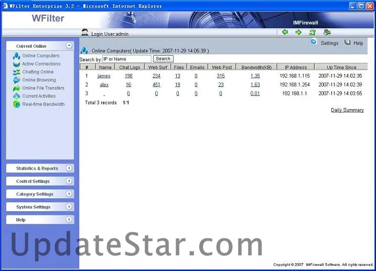Open alex's 23 web post link
The width and height of the screenshot is (376, 271).
pyautogui.click(x=221, y=84)
